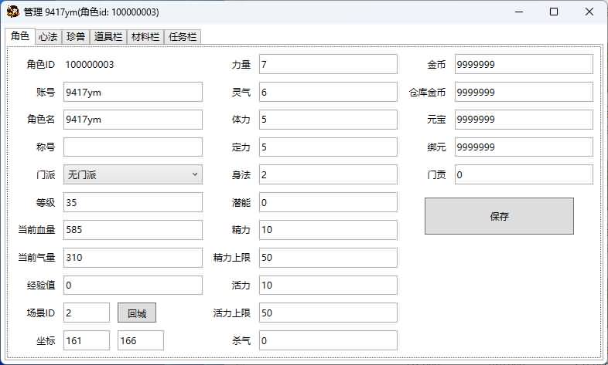
Task: Click the 潜能 input field
Action: 328,202
